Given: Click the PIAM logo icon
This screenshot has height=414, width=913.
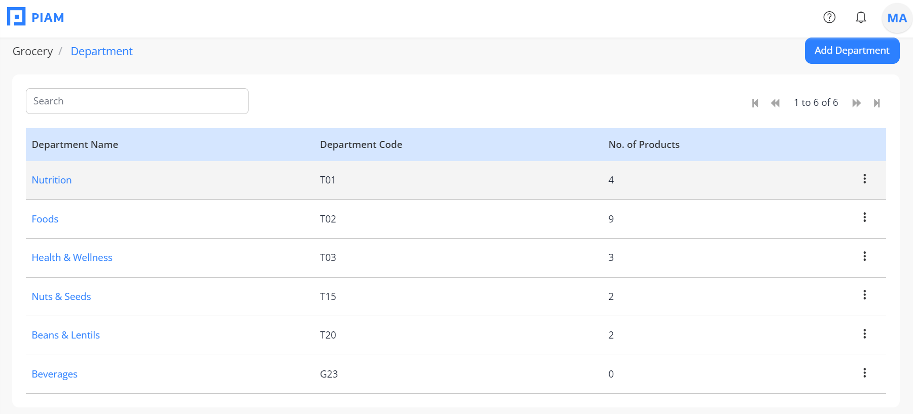Looking at the screenshot, I should (16, 17).
